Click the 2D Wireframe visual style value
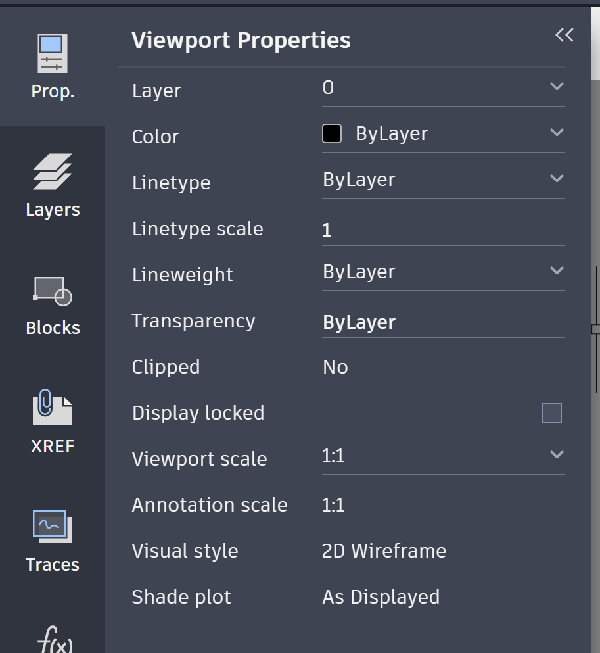The height and width of the screenshot is (653, 600). click(x=384, y=551)
